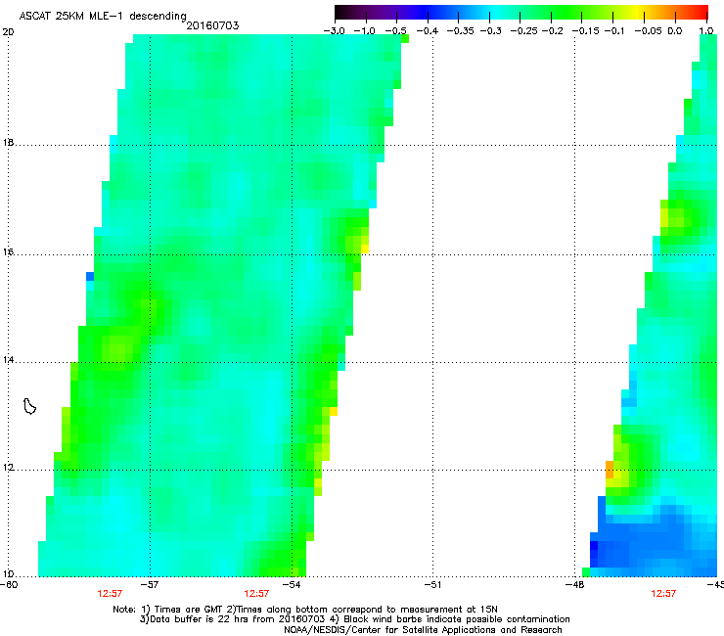This screenshot has width=724, height=636.
Task: Click the red 12:57 time at the far right
Action: pyautogui.click(x=663, y=594)
